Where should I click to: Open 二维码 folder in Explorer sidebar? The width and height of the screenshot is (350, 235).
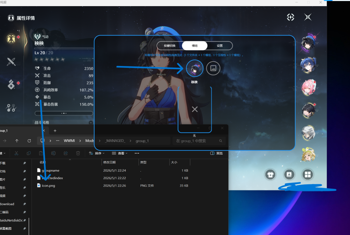4,212
